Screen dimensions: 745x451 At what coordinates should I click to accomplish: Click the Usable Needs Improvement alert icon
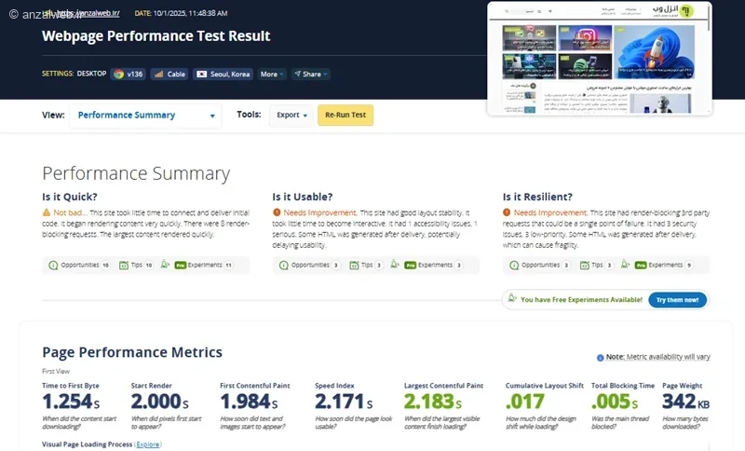(x=277, y=212)
